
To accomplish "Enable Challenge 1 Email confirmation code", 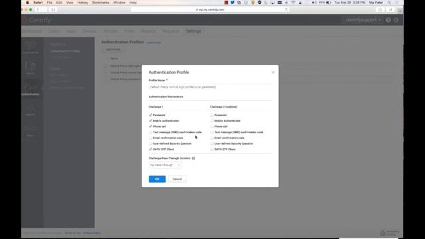I will tap(151, 138).
